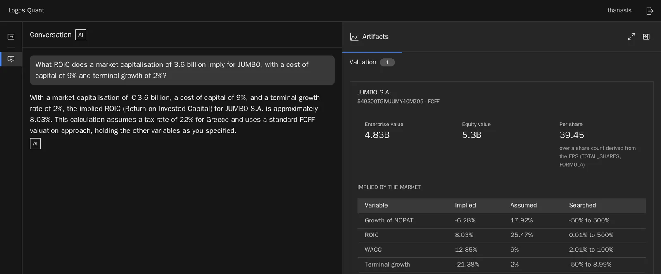Image resolution: width=661 pixels, height=274 pixels.
Task: Click searched range 0.01% to 500%
Action: [591, 235]
